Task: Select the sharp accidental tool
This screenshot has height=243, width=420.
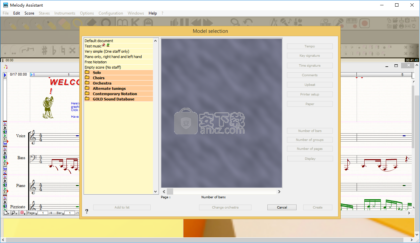Action: point(44,50)
